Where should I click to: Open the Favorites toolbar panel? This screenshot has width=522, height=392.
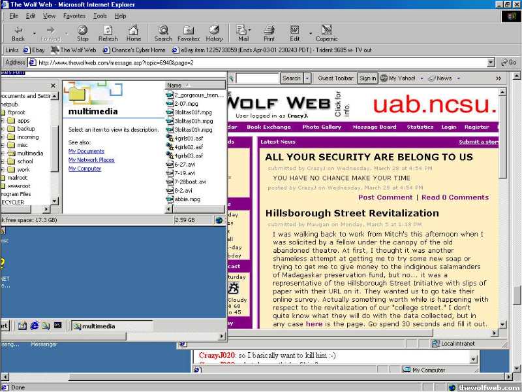(188, 33)
